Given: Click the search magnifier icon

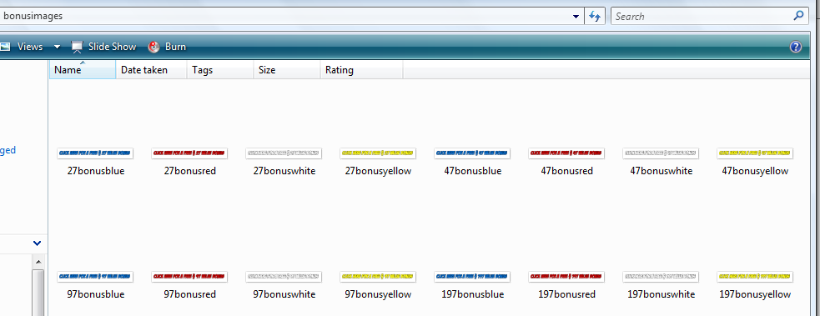Looking at the screenshot, I should (798, 16).
